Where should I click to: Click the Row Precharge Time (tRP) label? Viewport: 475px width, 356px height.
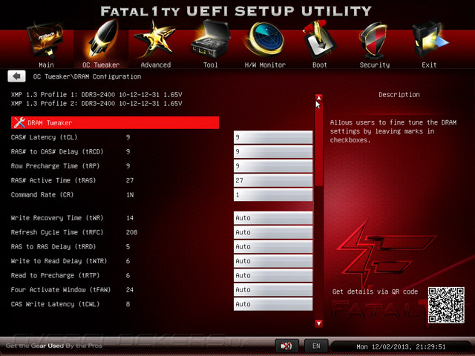pyautogui.click(x=56, y=166)
